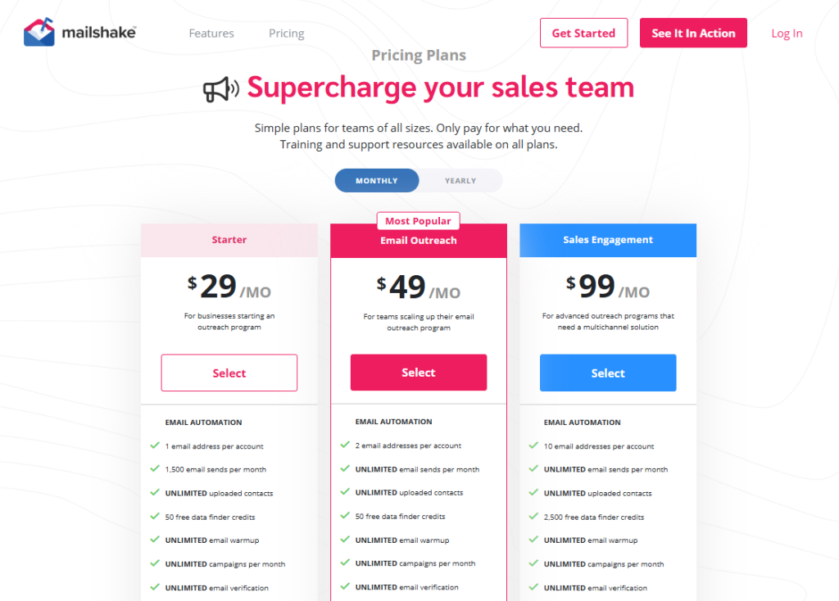The height and width of the screenshot is (601, 839).
Task: Select the Email Outreach plan
Action: click(418, 372)
